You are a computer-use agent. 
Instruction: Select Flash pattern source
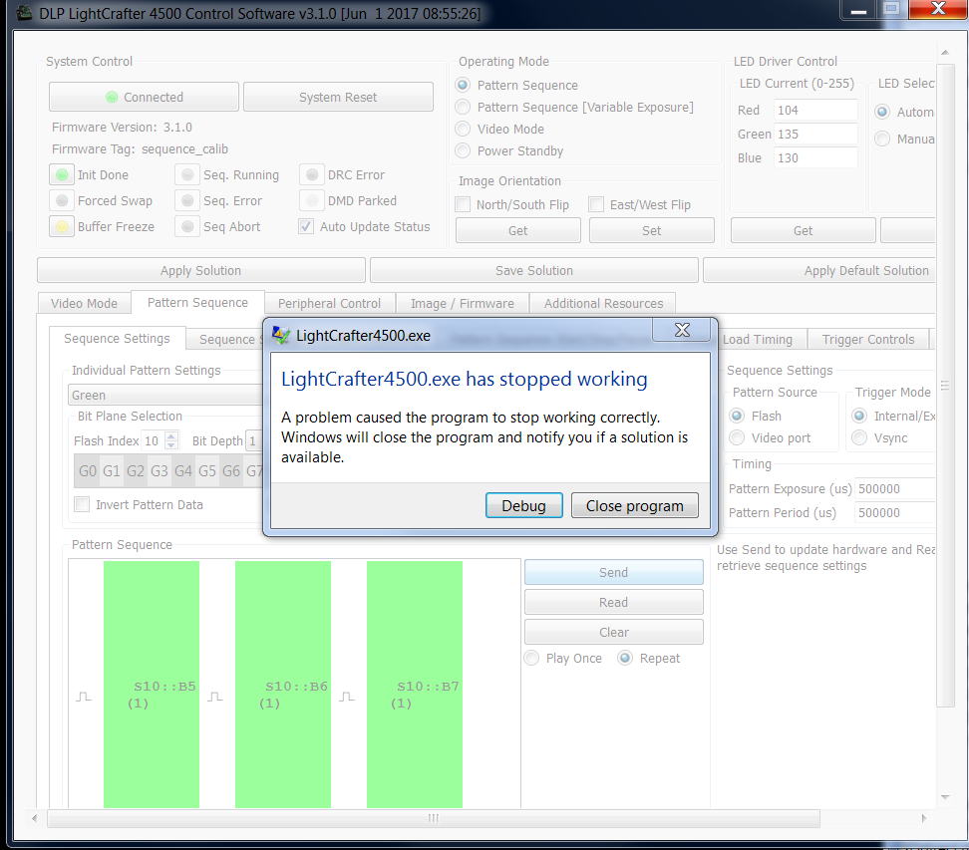point(737,416)
